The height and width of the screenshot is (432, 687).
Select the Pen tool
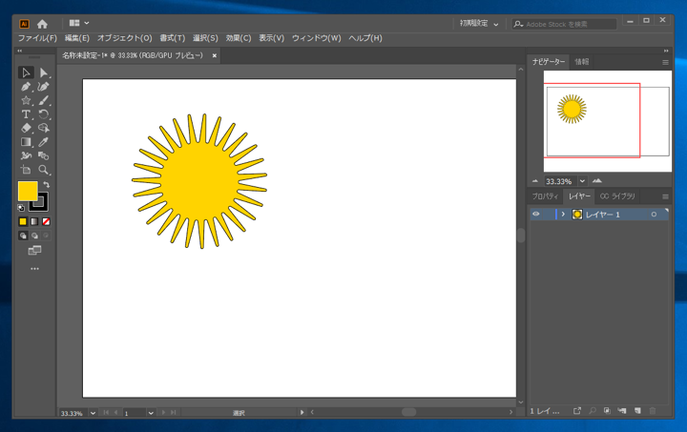[27, 87]
